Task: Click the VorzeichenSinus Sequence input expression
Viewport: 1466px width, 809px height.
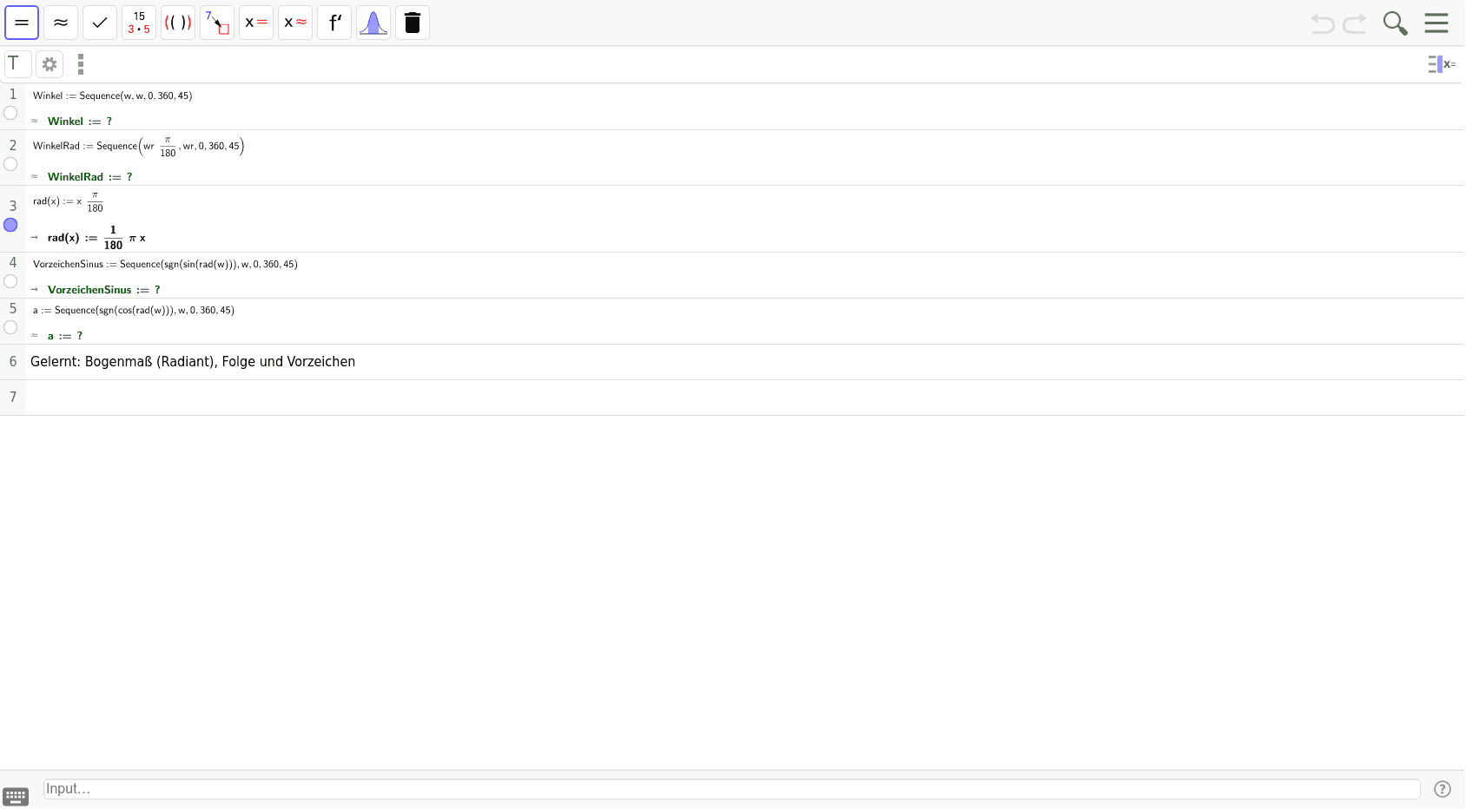Action: (x=165, y=264)
